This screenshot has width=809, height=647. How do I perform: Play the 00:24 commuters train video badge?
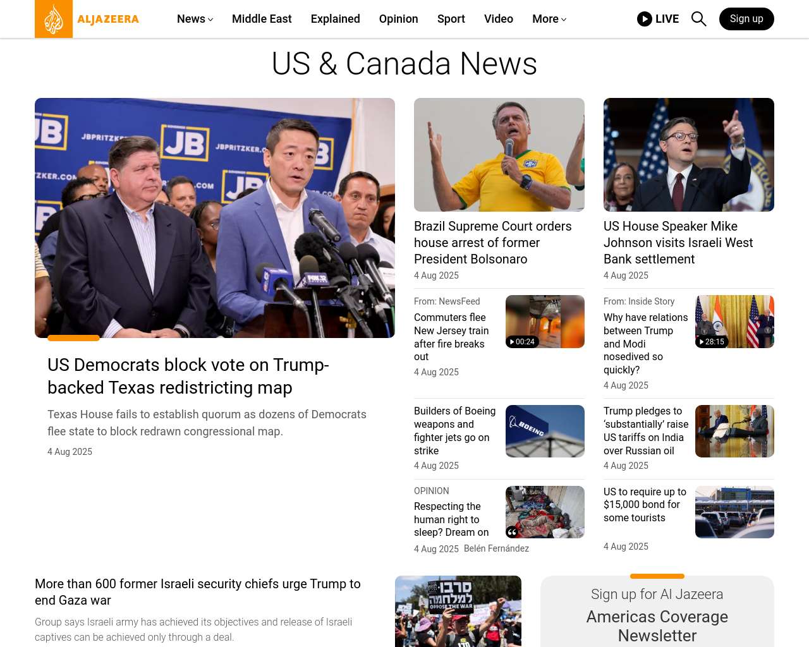point(522,342)
